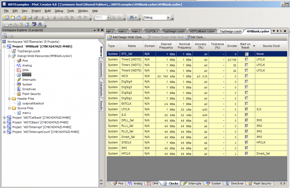Expand Project 'WDTCallback' tree node
Screen dimensions: 290x188
pyautogui.click(x=4, y=118)
